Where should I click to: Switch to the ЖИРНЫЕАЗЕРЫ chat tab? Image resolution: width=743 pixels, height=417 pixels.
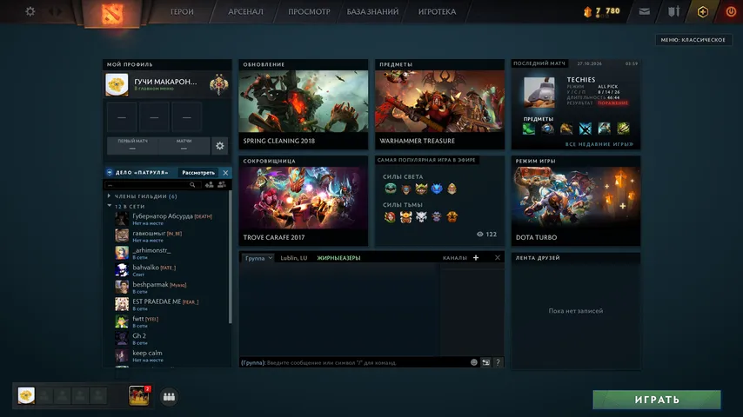(x=338, y=258)
